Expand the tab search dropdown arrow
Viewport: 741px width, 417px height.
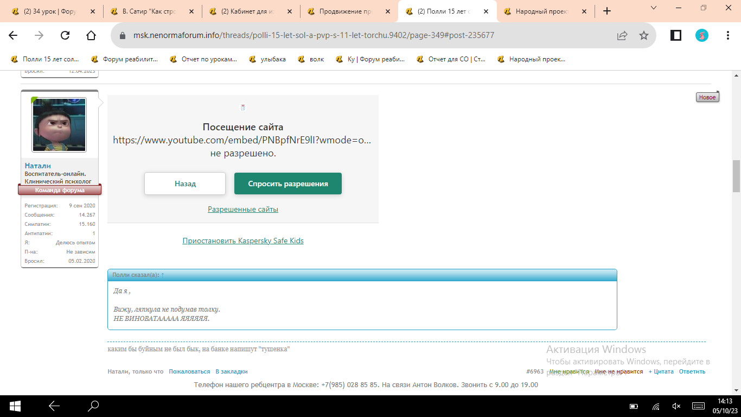point(654,8)
